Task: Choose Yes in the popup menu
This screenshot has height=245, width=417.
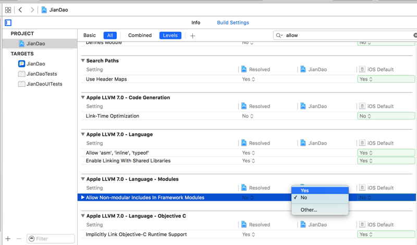Action: click(x=304, y=190)
